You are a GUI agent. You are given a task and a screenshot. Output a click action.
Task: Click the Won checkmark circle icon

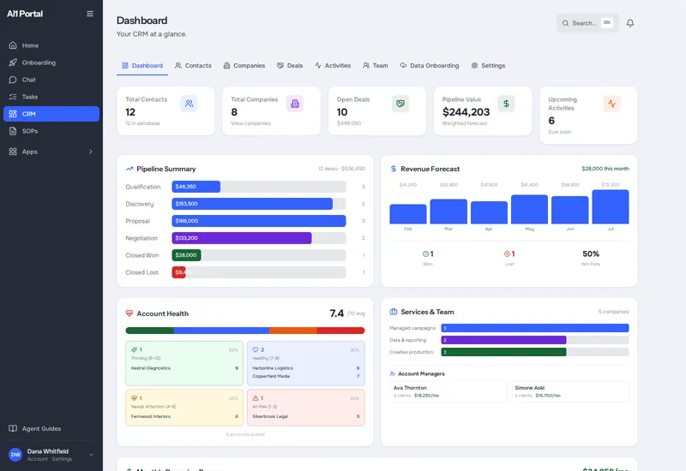point(425,253)
